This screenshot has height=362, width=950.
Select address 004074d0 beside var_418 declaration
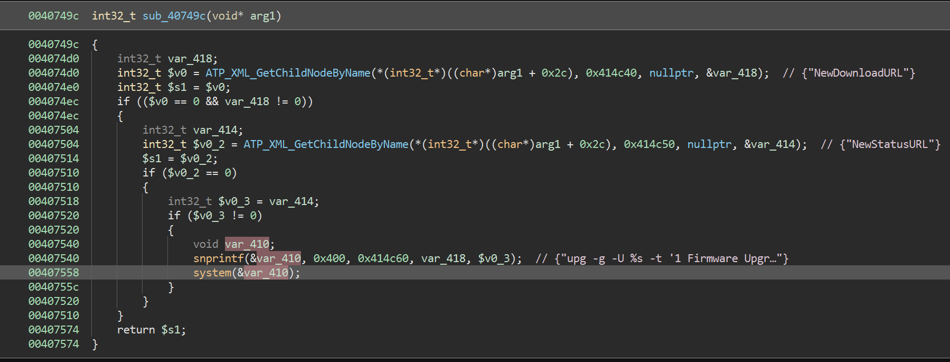53,59
